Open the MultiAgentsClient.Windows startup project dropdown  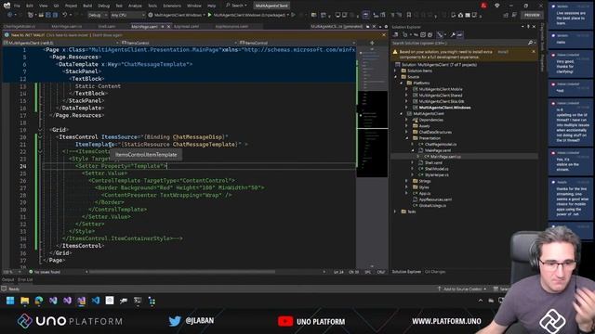pos(178,15)
